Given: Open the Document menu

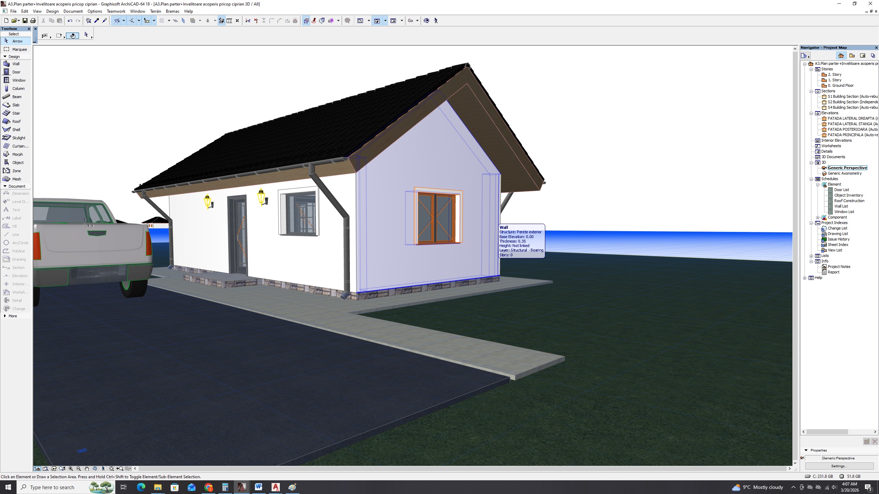Looking at the screenshot, I should tap(73, 11).
